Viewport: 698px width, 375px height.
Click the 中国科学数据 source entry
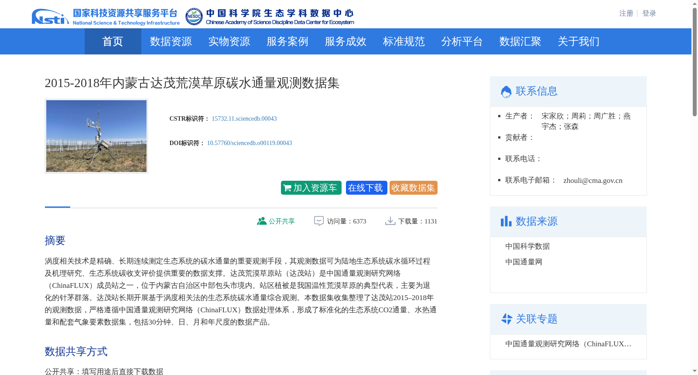pyautogui.click(x=527, y=247)
